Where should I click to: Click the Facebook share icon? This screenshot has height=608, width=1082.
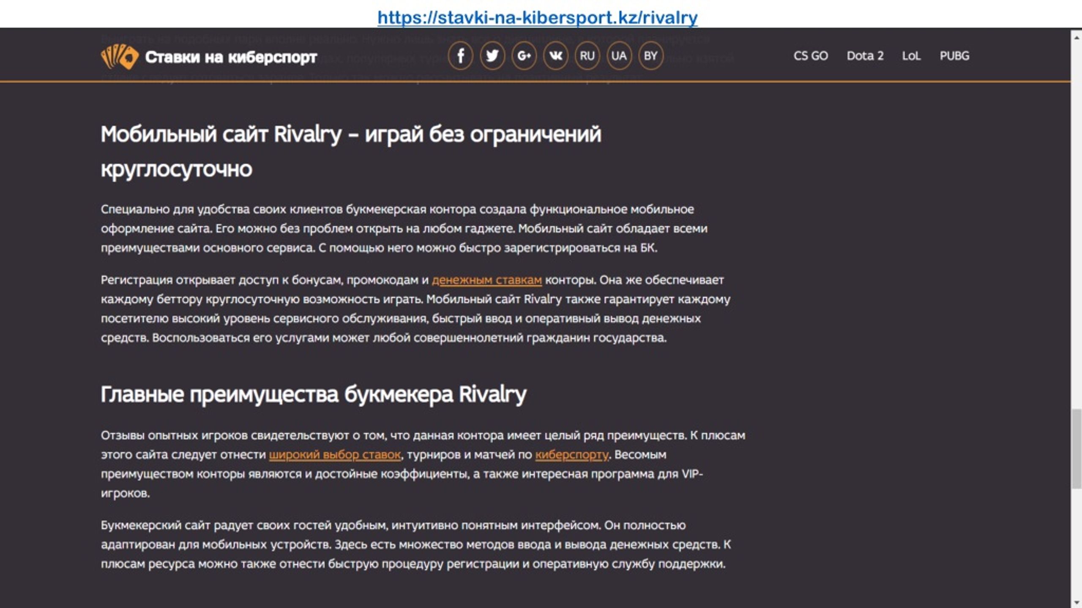pos(460,56)
